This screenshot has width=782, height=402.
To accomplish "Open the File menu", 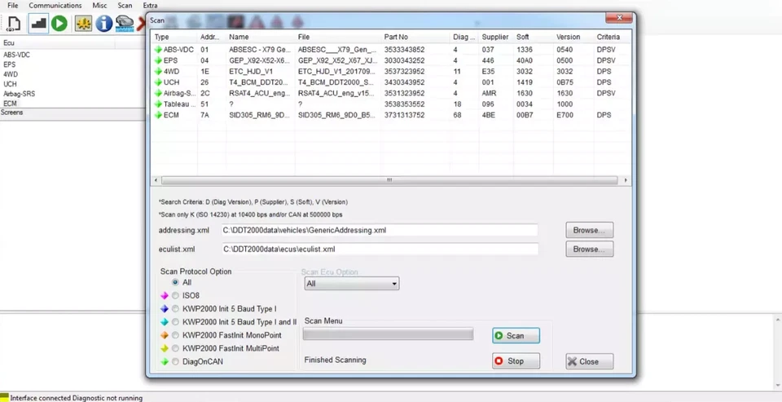I will [13, 6].
